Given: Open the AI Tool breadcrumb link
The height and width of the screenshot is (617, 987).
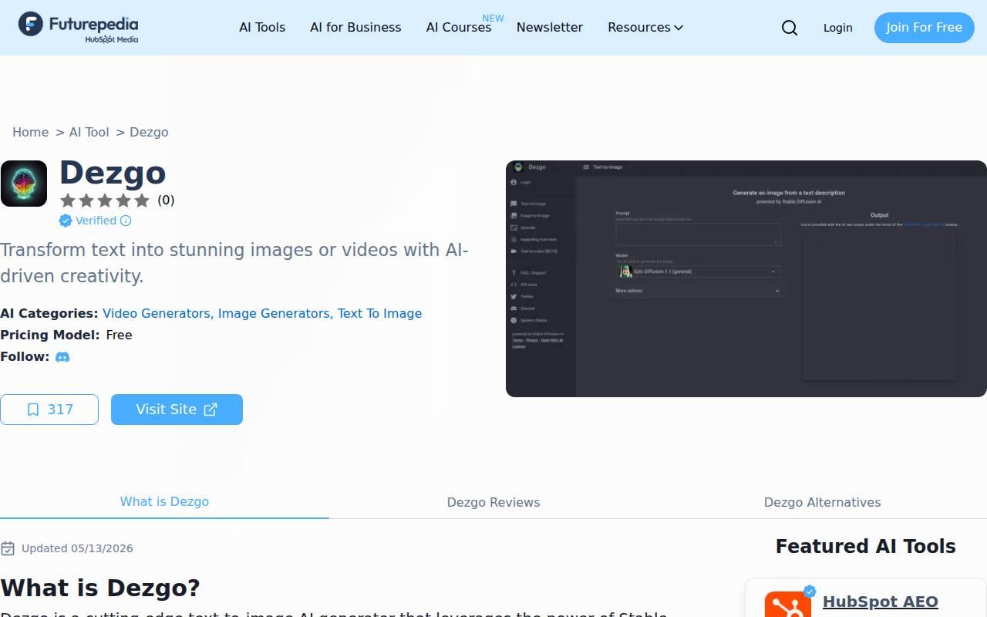Looking at the screenshot, I should point(89,132).
